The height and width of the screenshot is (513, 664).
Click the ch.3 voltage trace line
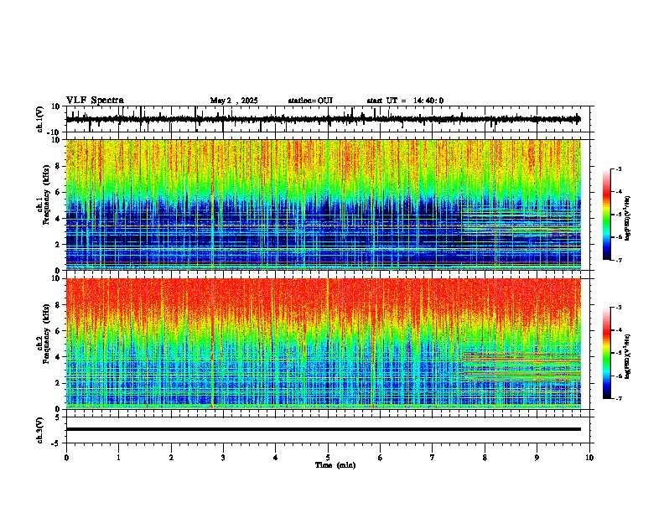click(324, 429)
